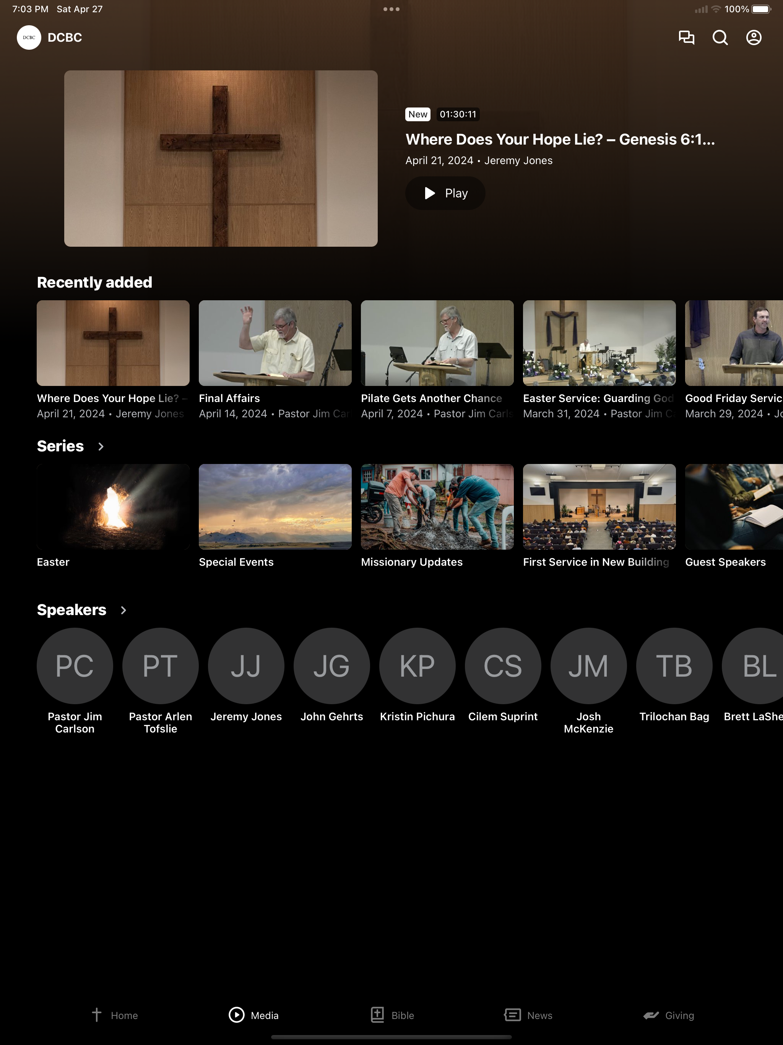The width and height of the screenshot is (783, 1045).
Task: Select speaker Cilem Suprint CS avatar
Action: coord(503,666)
